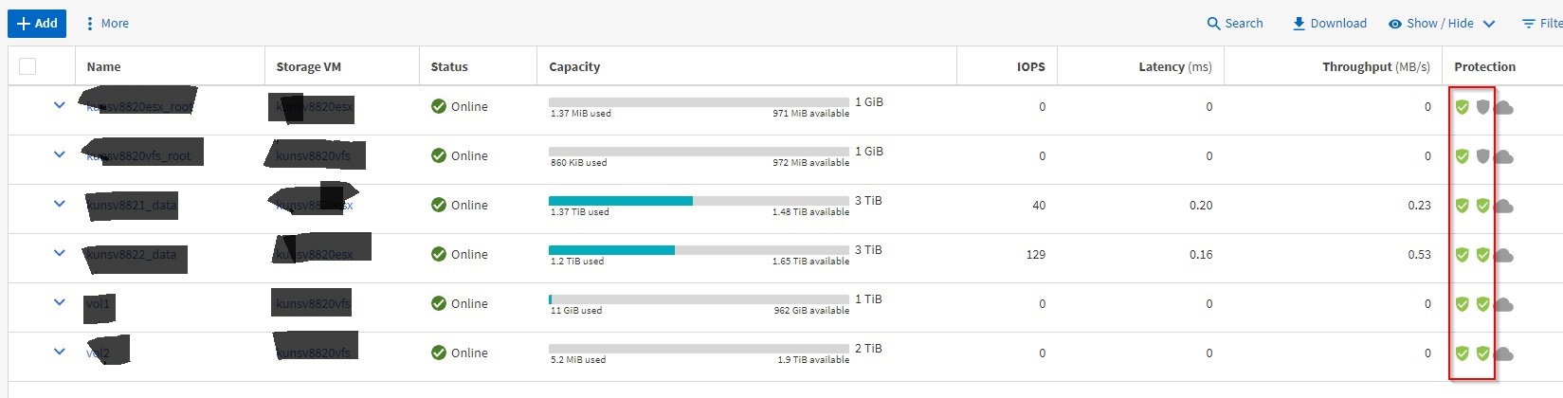Expand the kunsv8821_data row chevron

(60, 204)
